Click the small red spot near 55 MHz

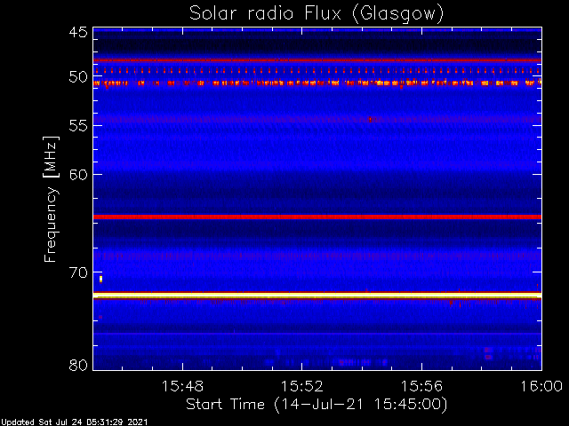pyautogui.click(x=372, y=118)
